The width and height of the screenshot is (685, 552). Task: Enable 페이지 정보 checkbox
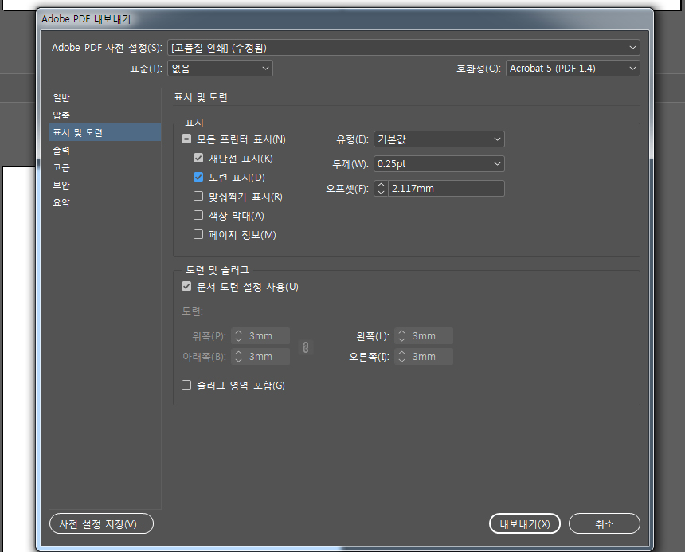point(198,234)
